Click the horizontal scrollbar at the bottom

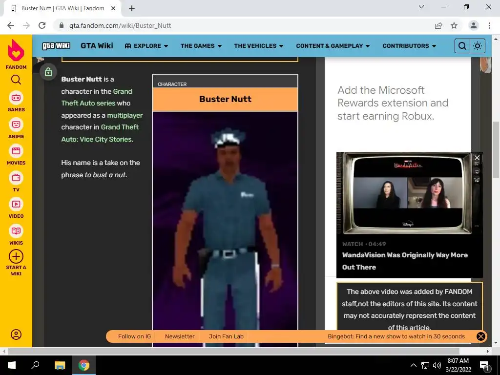[x=234, y=351]
